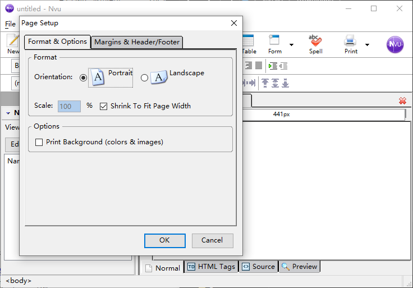This screenshot has width=413, height=288.
Task: Click the bring to front layer icon
Action: (265, 83)
